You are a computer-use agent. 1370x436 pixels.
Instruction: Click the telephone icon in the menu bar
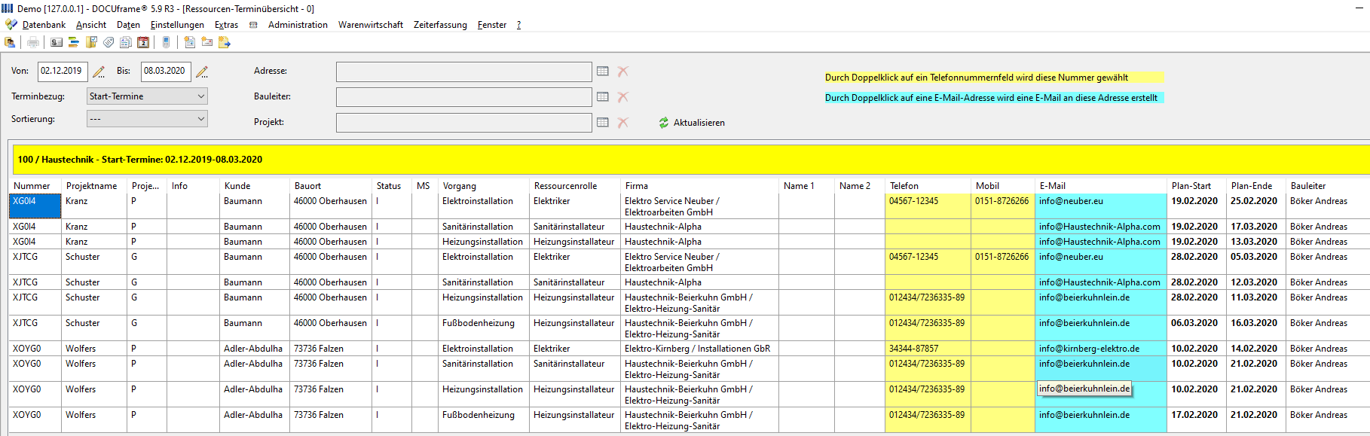253,25
